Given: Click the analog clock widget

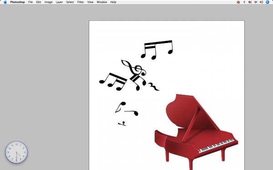Looking at the screenshot, I should pos(16,152).
